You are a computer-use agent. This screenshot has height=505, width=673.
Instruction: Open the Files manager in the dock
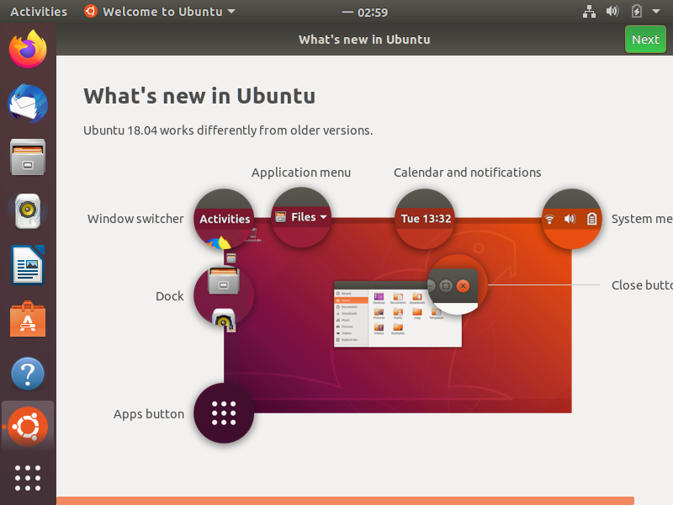28,157
